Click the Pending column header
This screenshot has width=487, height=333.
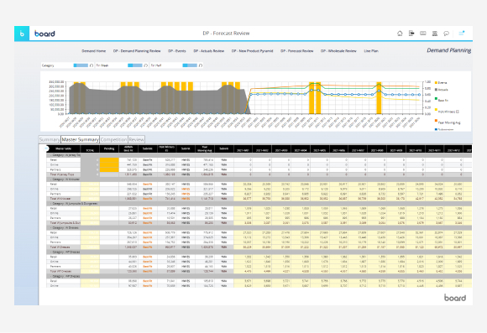click(109, 148)
